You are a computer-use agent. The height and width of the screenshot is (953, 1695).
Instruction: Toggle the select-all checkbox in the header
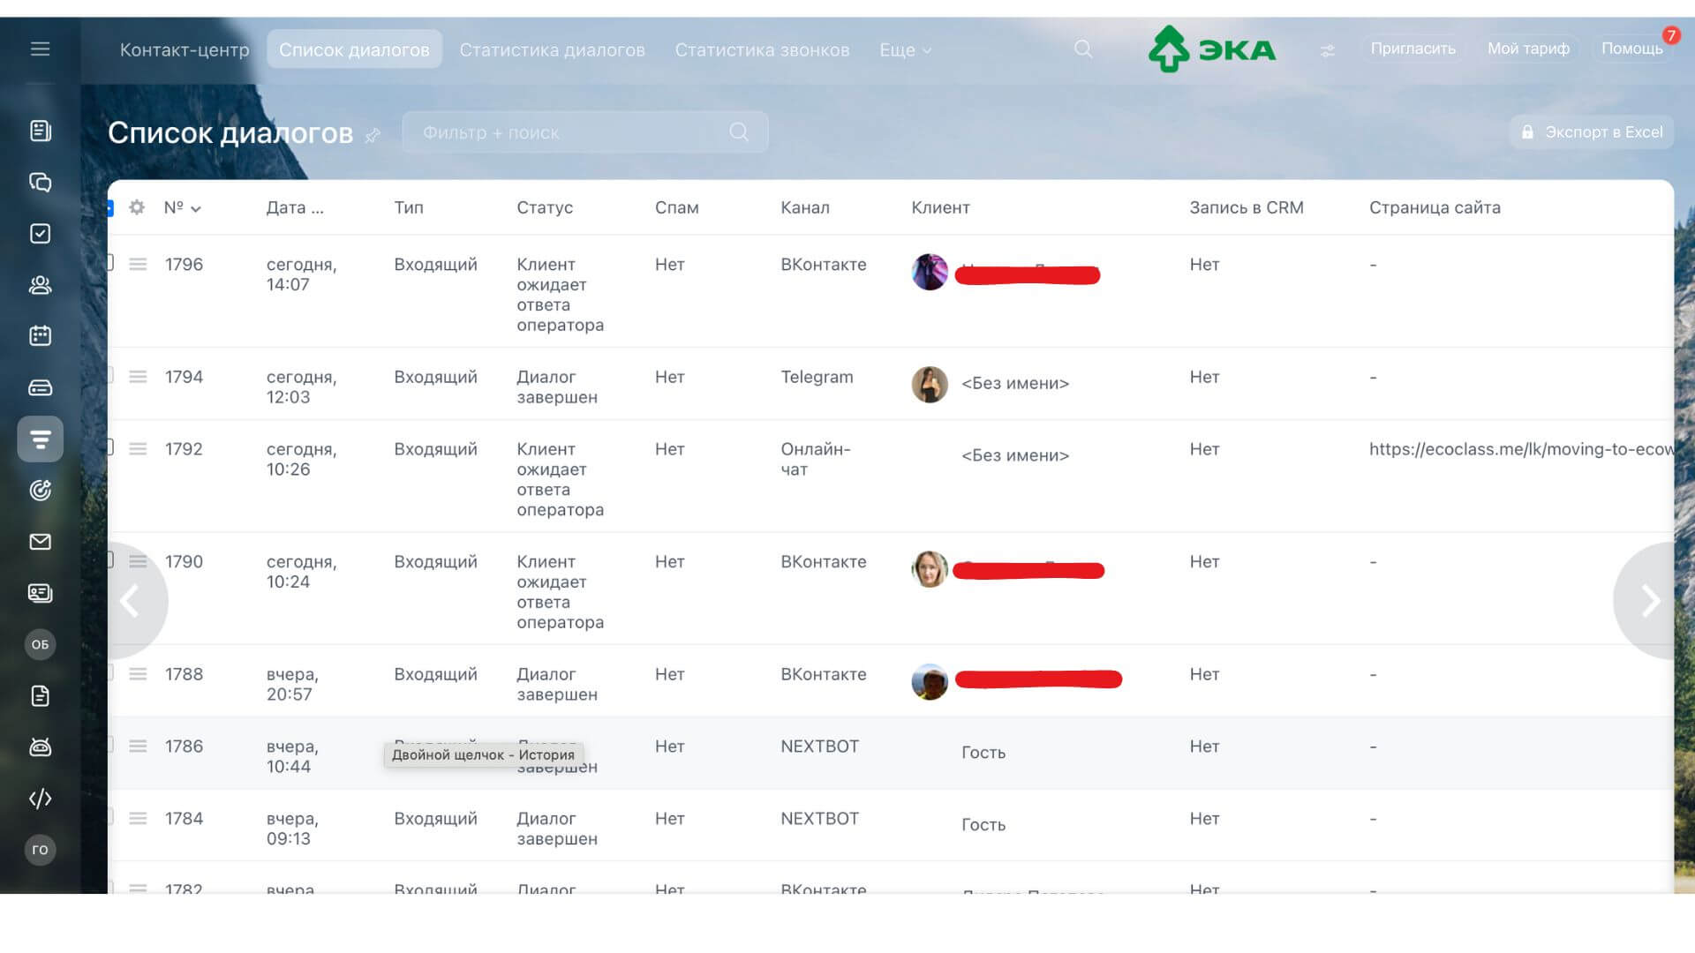pos(110,207)
